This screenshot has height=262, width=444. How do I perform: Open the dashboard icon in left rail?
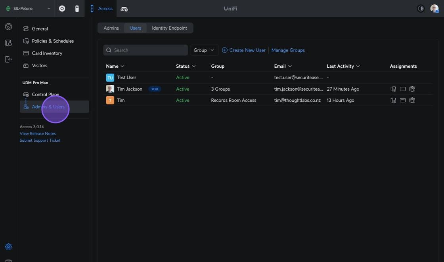pos(8,27)
